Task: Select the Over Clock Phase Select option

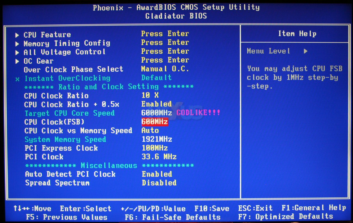Action: 73,69
